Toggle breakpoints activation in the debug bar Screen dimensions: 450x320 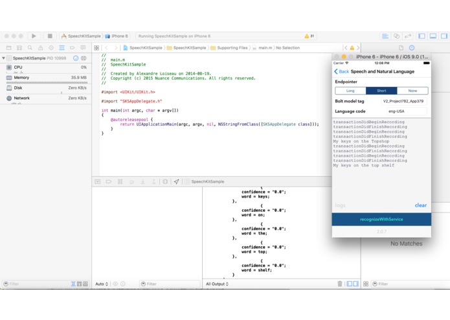[109, 181]
